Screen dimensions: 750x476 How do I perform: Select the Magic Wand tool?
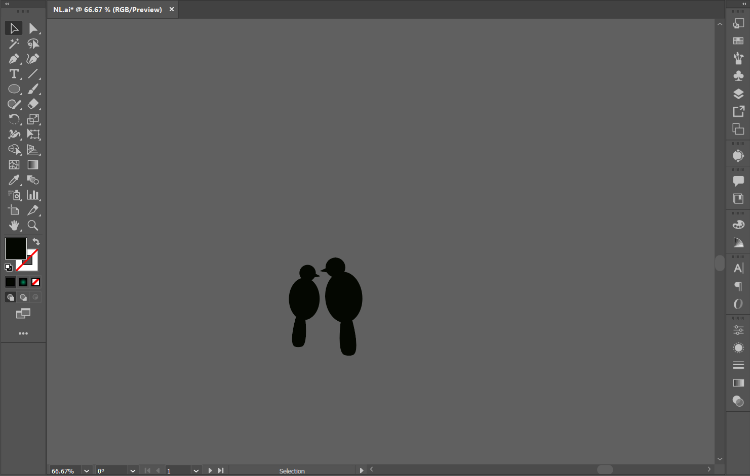[14, 44]
